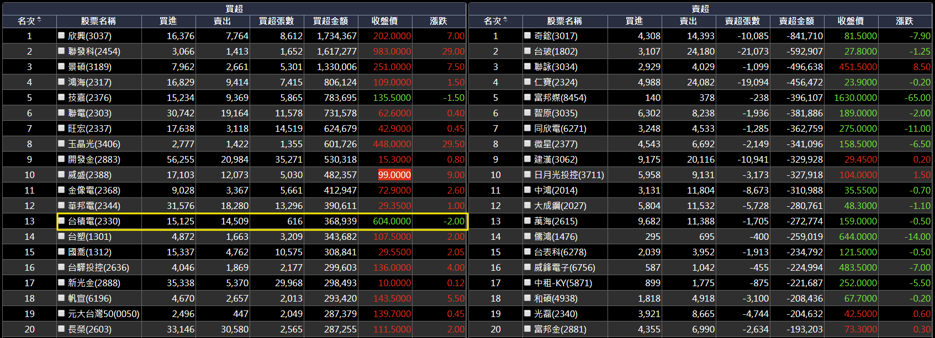Check the box next to 萬海(2615)
Image resolution: width=935 pixels, height=338 pixels.
pos(527,221)
